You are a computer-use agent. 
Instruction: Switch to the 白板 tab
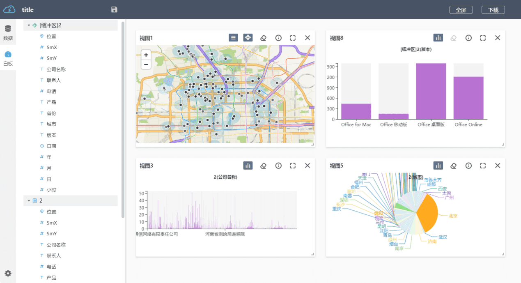point(8,59)
